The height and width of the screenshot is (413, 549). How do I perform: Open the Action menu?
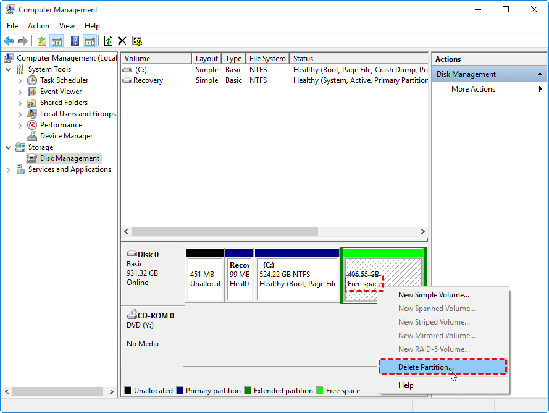tap(38, 26)
